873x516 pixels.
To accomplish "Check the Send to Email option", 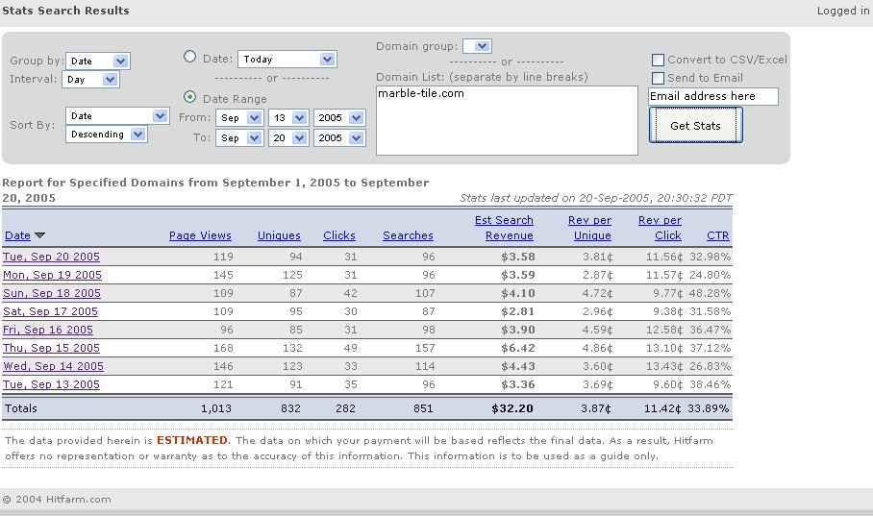I will click(658, 78).
